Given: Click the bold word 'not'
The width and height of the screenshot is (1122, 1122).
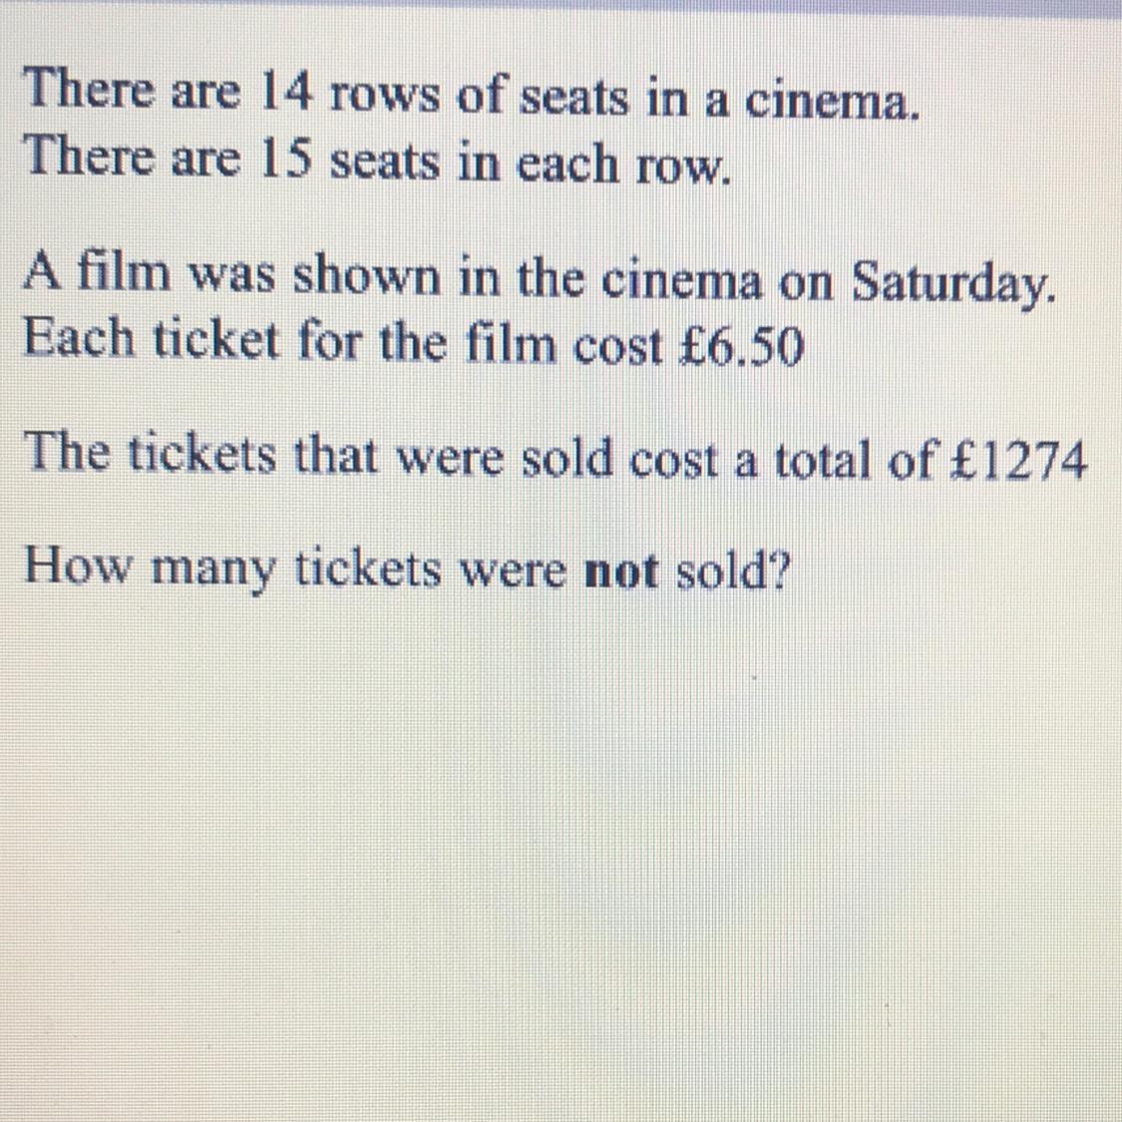Looking at the screenshot, I should [x=621, y=571].
